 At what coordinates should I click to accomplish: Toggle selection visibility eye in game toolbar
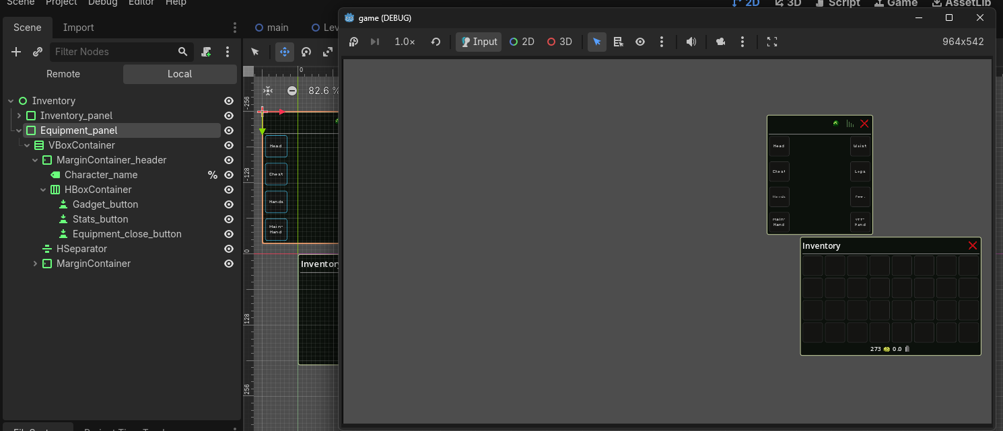coord(640,42)
